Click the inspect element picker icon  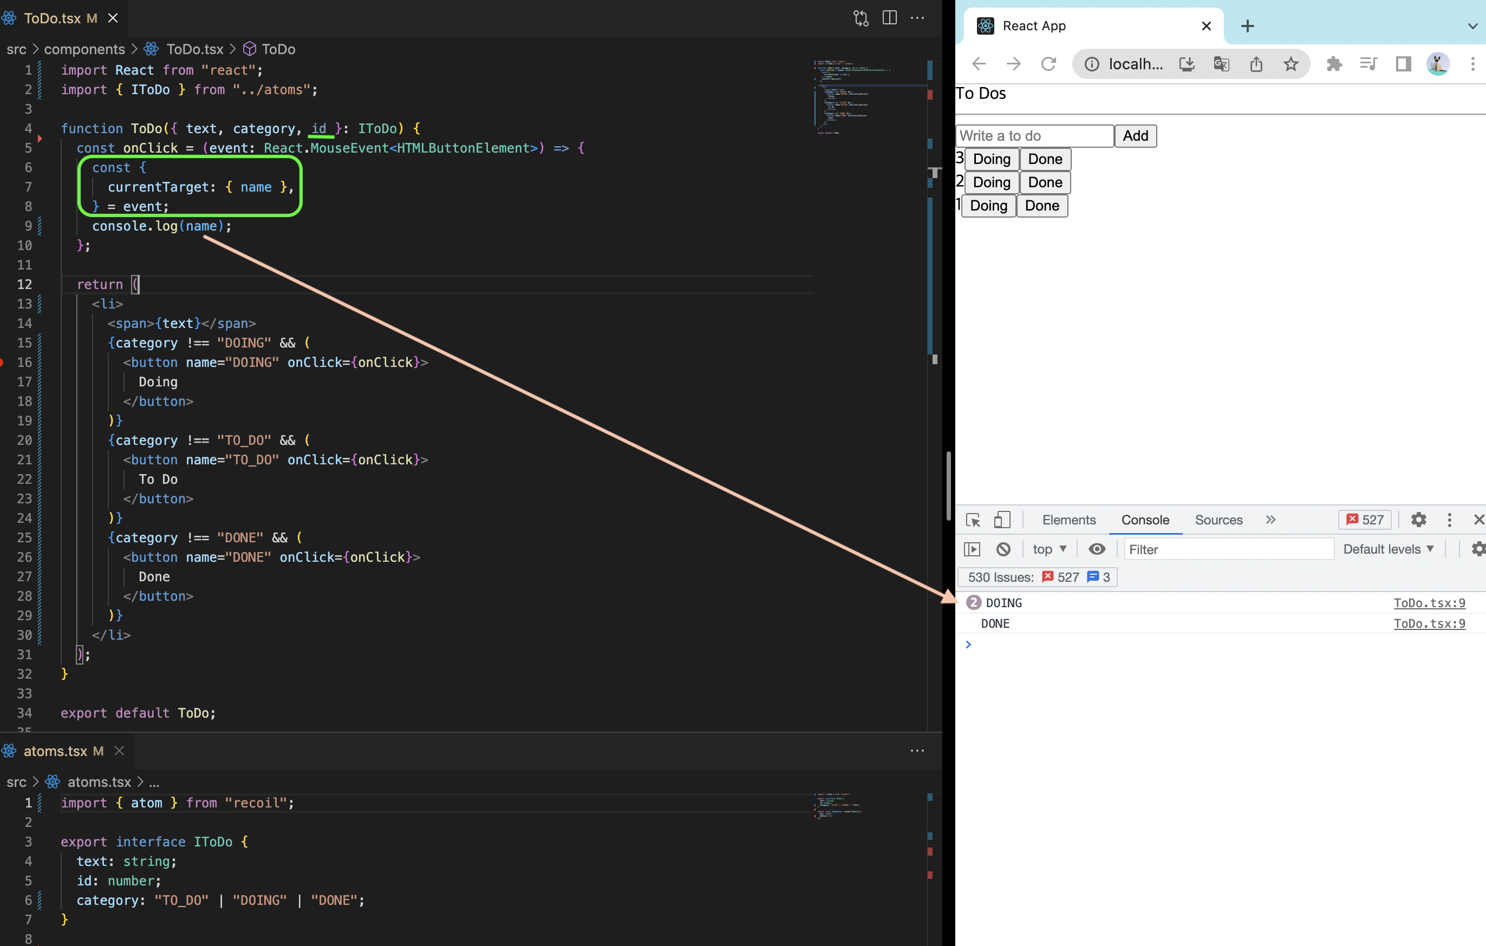click(x=973, y=520)
